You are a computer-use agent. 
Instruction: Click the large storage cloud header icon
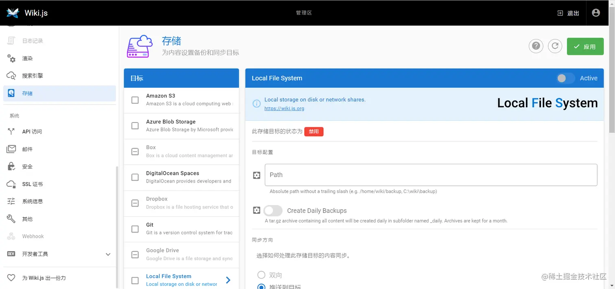pyautogui.click(x=140, y=46)
